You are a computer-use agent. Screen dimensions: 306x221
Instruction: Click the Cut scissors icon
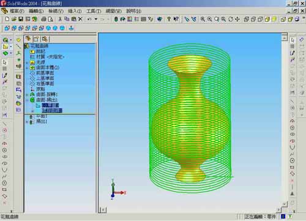click(60, 19)
